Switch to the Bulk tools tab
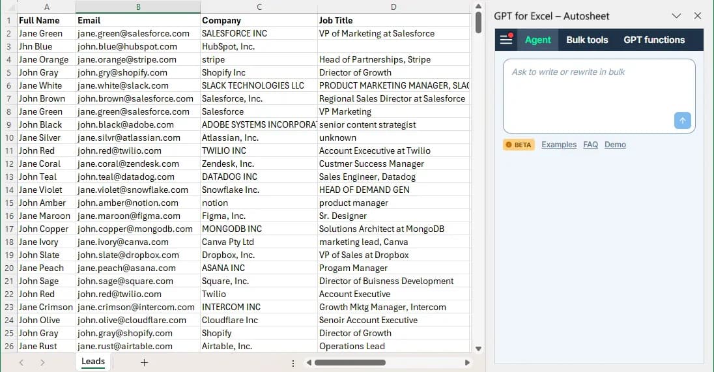Image resolution: width=714 pixels, height=372 pixels. 587,40
